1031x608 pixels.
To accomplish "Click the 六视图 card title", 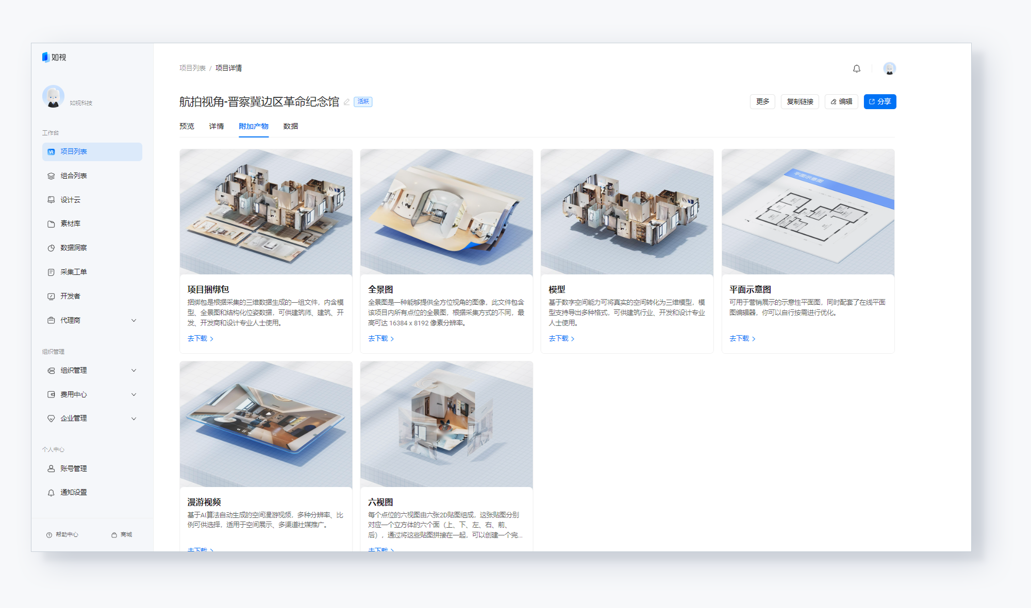I will 380,502.
